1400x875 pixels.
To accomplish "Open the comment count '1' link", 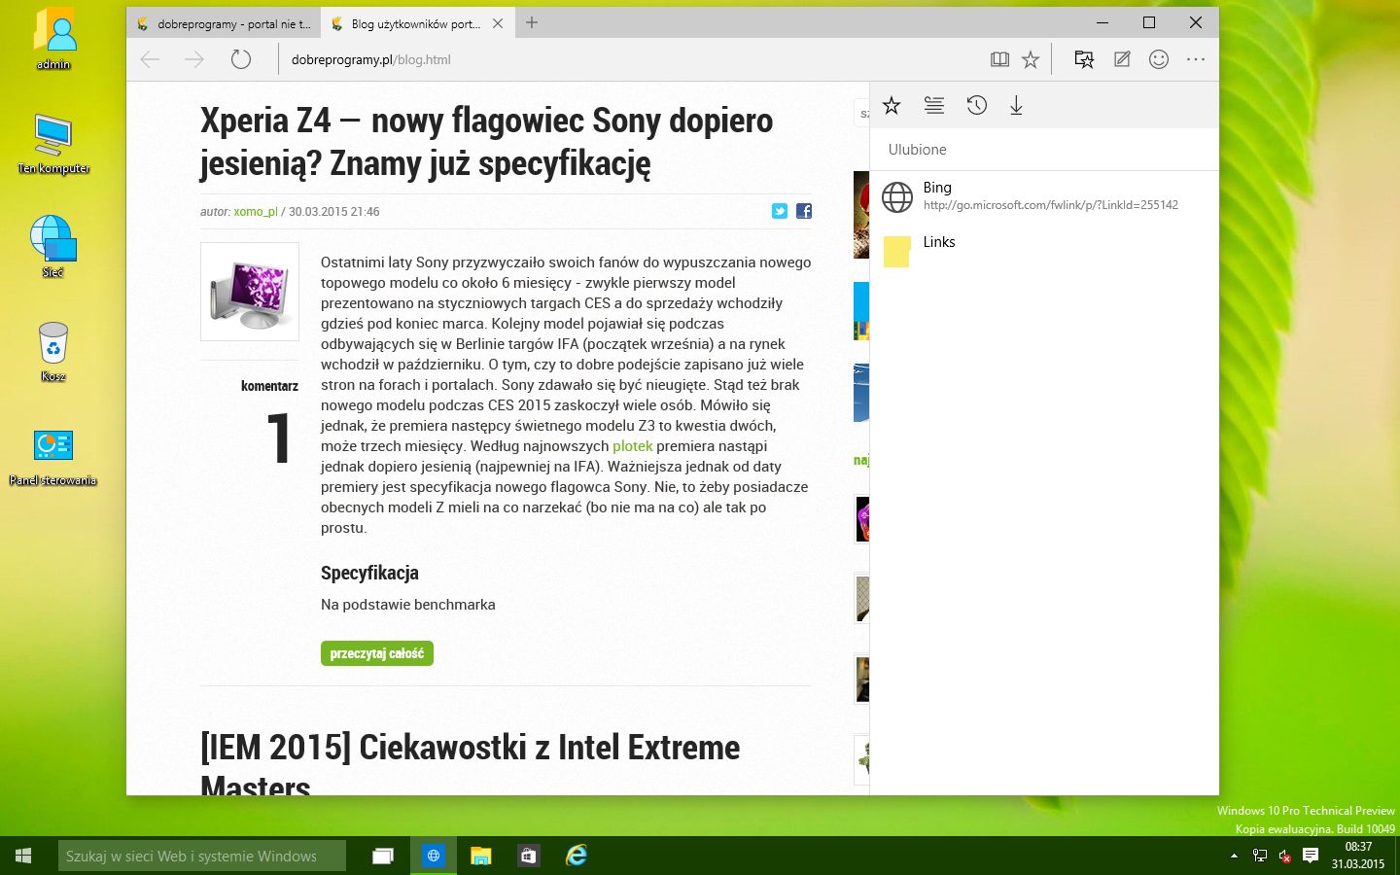I will [x=279, y=437].
